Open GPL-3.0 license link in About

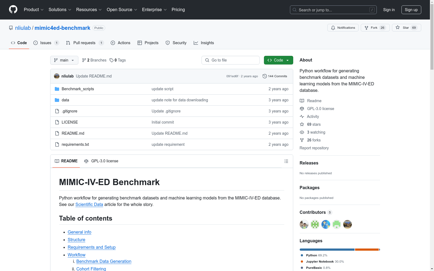[x=317, y=109]
